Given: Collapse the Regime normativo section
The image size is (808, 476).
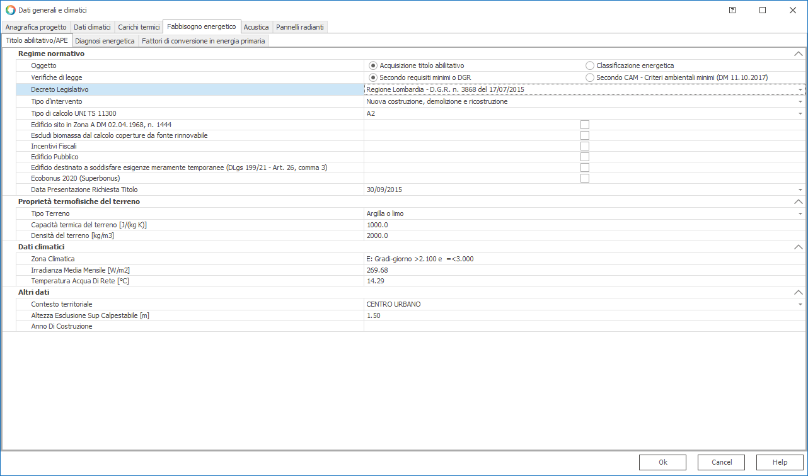Looking at the screenshot, I should [799, 54].
